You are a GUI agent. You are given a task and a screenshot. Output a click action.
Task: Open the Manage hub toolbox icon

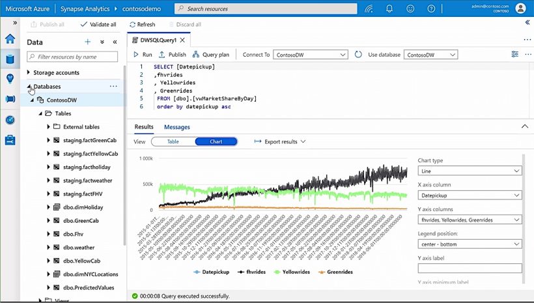click(x=10, y=140)
